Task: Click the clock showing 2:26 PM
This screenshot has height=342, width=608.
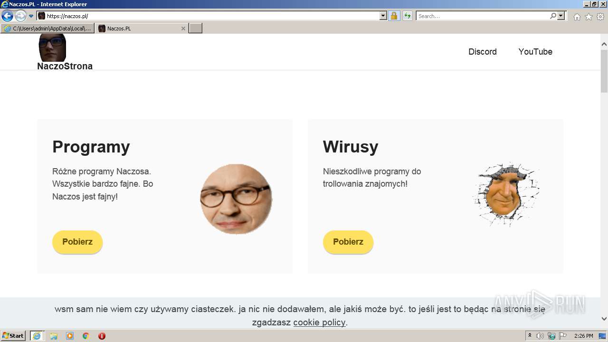Action: (x=583, y=336)
